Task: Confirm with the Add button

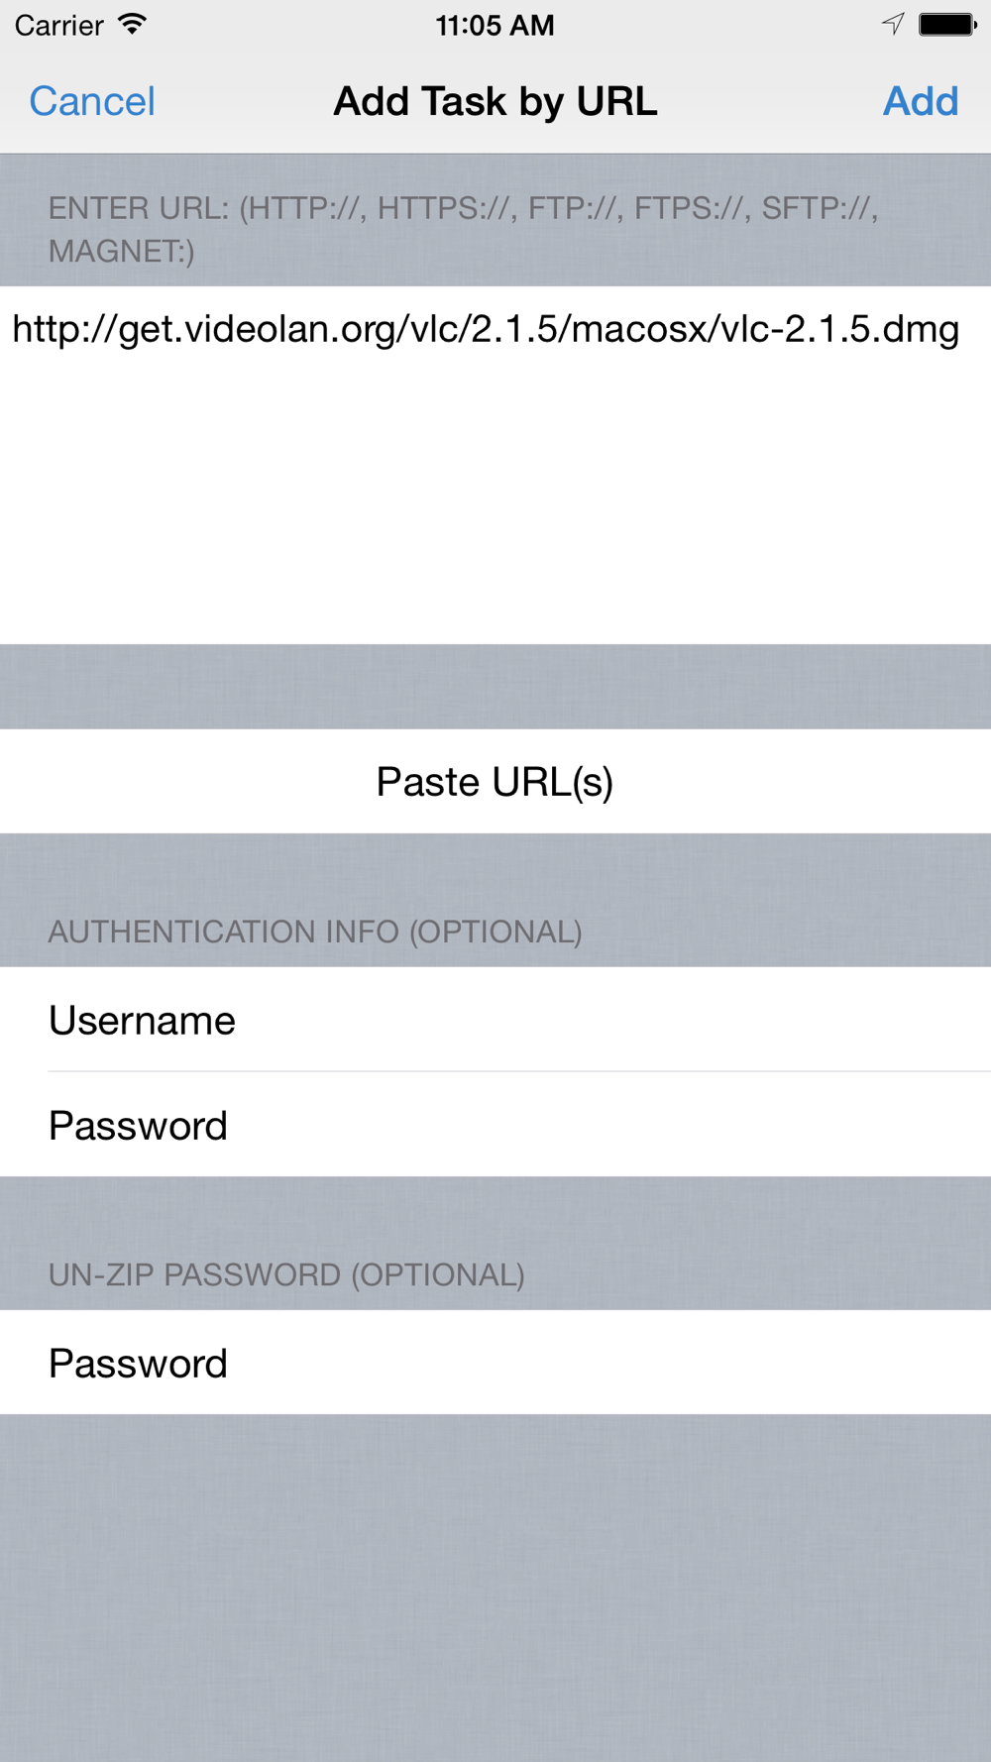Action: coord(921,101)
